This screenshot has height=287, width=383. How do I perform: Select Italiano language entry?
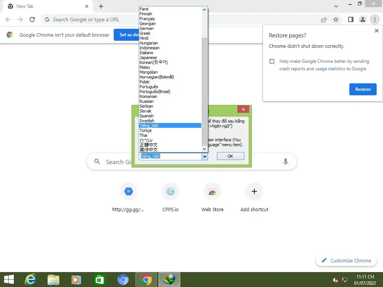coord(170,53)
